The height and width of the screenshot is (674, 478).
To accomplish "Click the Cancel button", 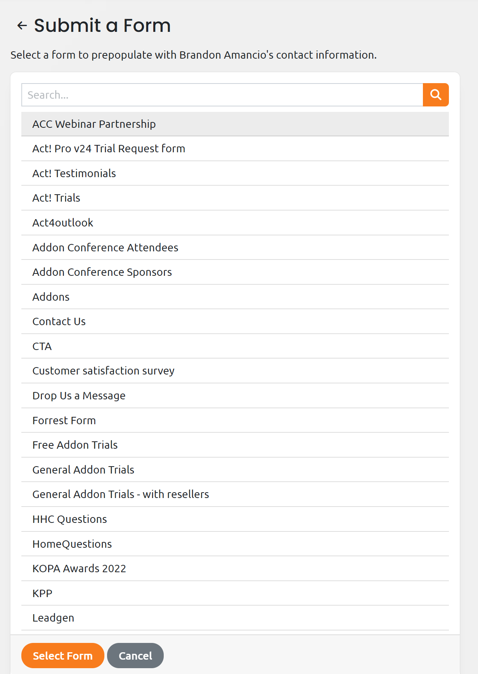I will tap(135, 656).
